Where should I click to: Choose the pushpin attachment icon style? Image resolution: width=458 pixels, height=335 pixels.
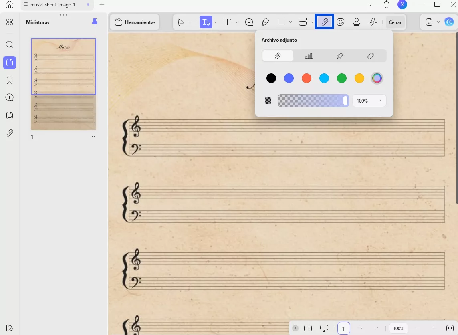coord(340,56)
